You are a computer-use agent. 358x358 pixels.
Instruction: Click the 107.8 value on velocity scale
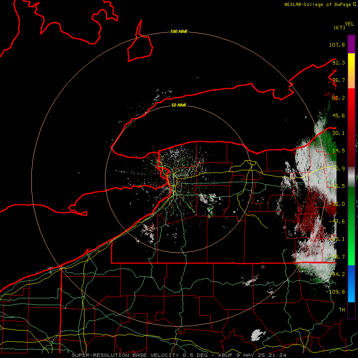337,45
